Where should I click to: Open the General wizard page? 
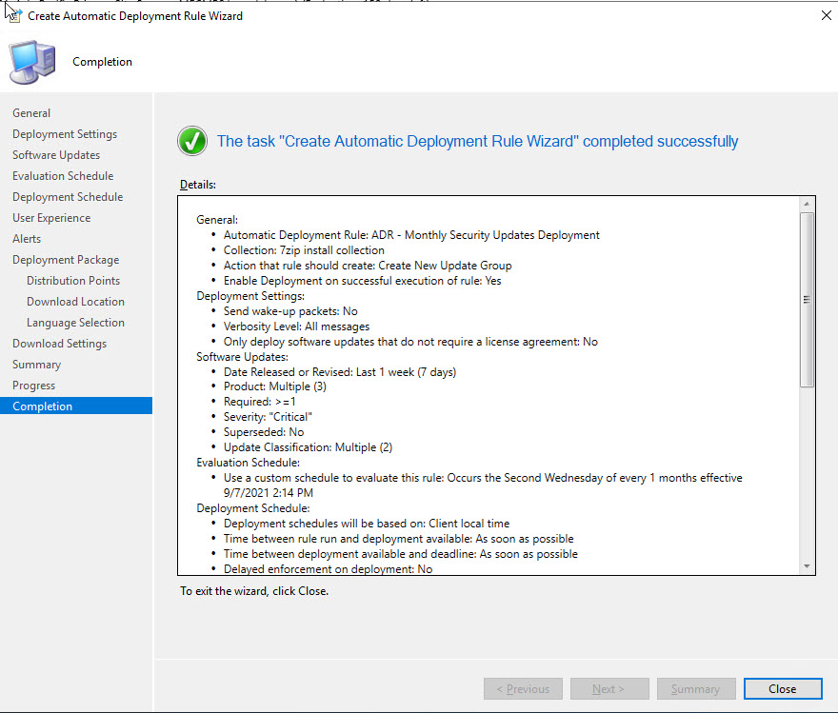pyautogui.click(x=31, y=113)
